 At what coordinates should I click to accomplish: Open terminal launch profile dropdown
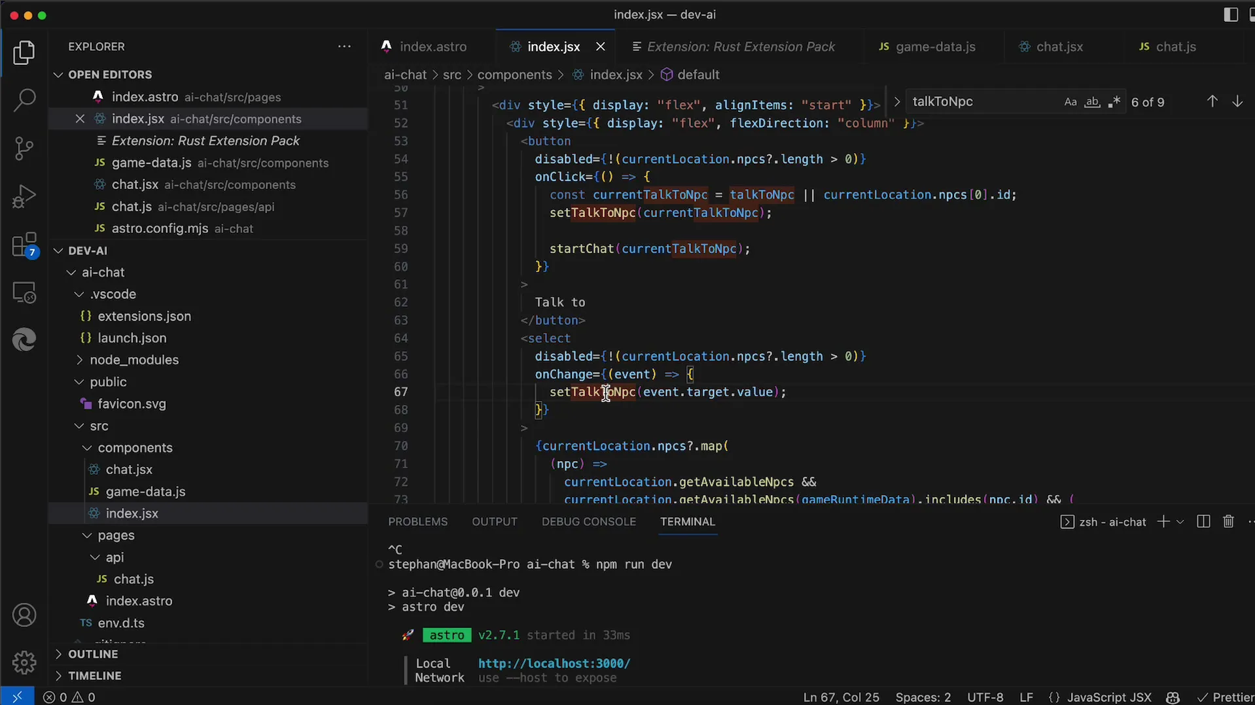click(1180, 522)
